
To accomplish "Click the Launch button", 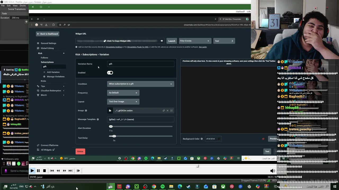I will [x=172, y=41].
